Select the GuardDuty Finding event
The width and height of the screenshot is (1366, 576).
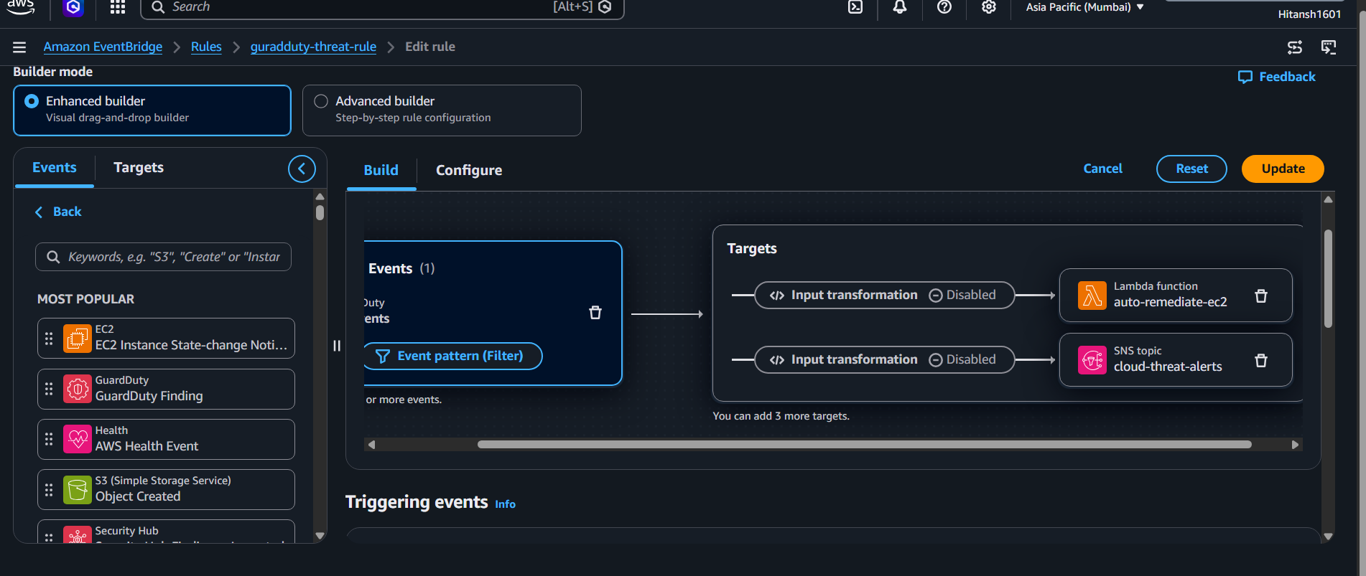(x=166, y=389)
